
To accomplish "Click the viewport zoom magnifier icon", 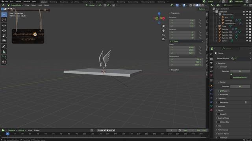I will click(x=163, y=26).
